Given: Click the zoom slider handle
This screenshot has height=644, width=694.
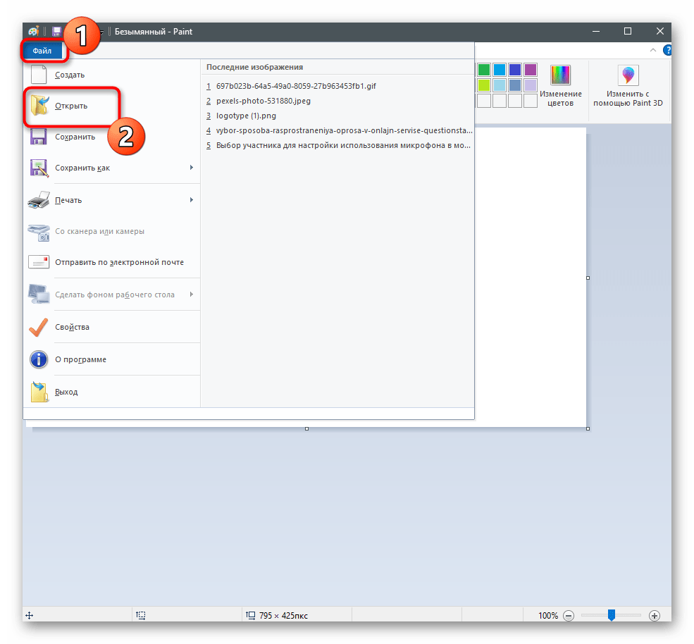Looking at the screenshot, I should coord(612,615).
